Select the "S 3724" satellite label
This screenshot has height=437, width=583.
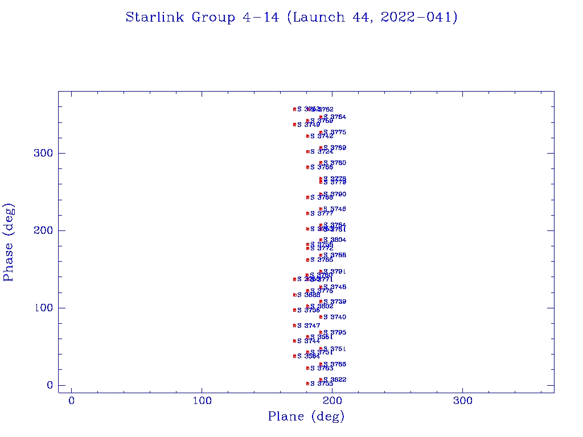tap(322, 151)
